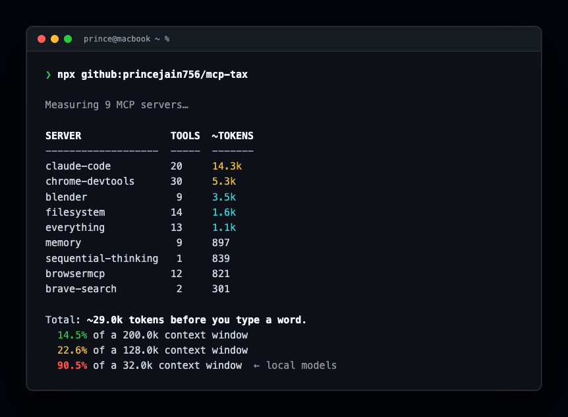Select the brave-search server name
568x417 pixels.
click(x=81, y=289)
